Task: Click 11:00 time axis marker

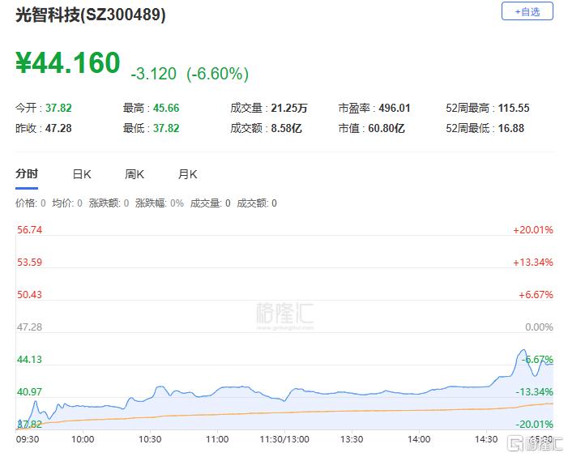Action: pyautogui.click(x=217, y=439)
